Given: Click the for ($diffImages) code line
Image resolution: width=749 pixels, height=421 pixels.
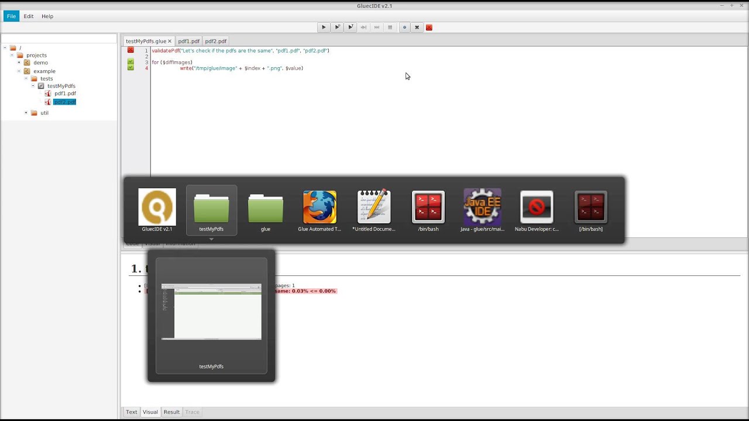Looking at the screenshot, I should (172, 63).
